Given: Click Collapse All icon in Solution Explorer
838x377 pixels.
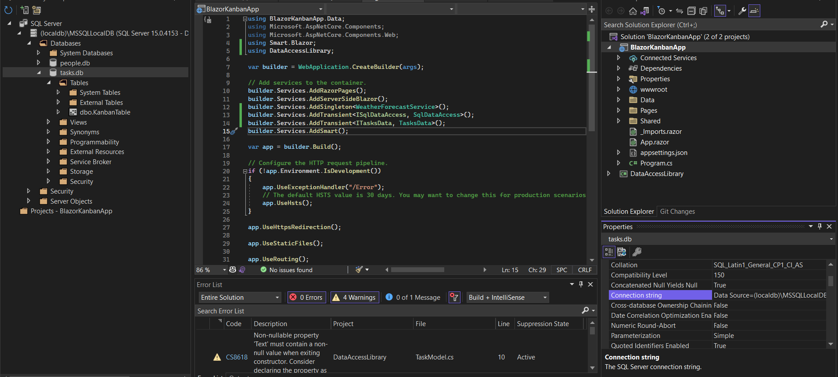Looking at the screenshot, I should point(691,11).
